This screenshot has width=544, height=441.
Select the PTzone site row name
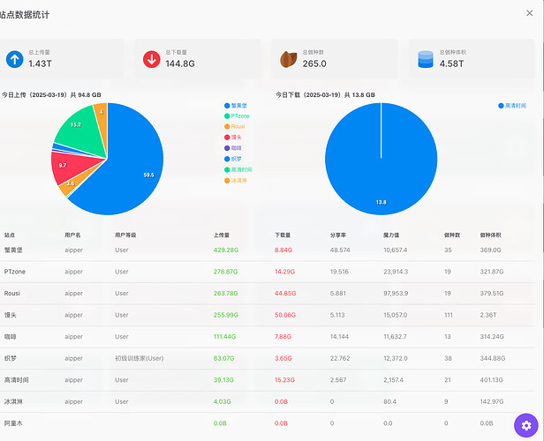click(14, 272)
